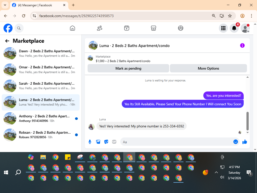Open the Chrome three-dot menu

coord(251,16)
